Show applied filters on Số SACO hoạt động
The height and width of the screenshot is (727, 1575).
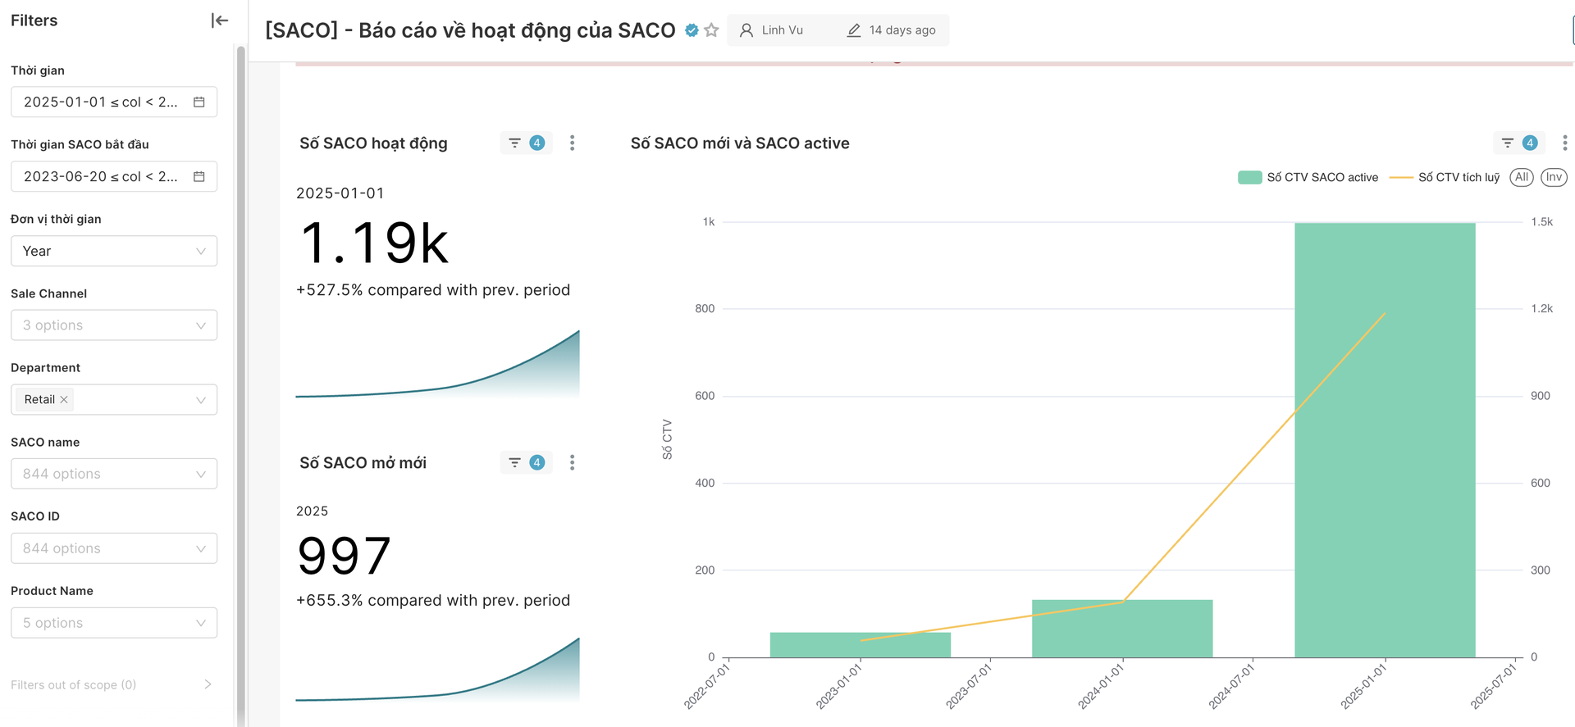pyautogui.click(x=526, y=143)
